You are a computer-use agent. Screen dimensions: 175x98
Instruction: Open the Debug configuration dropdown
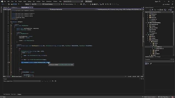point(28,4)
